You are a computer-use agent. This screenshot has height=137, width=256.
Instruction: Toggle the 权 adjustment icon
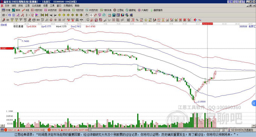(x=32, y=15)
